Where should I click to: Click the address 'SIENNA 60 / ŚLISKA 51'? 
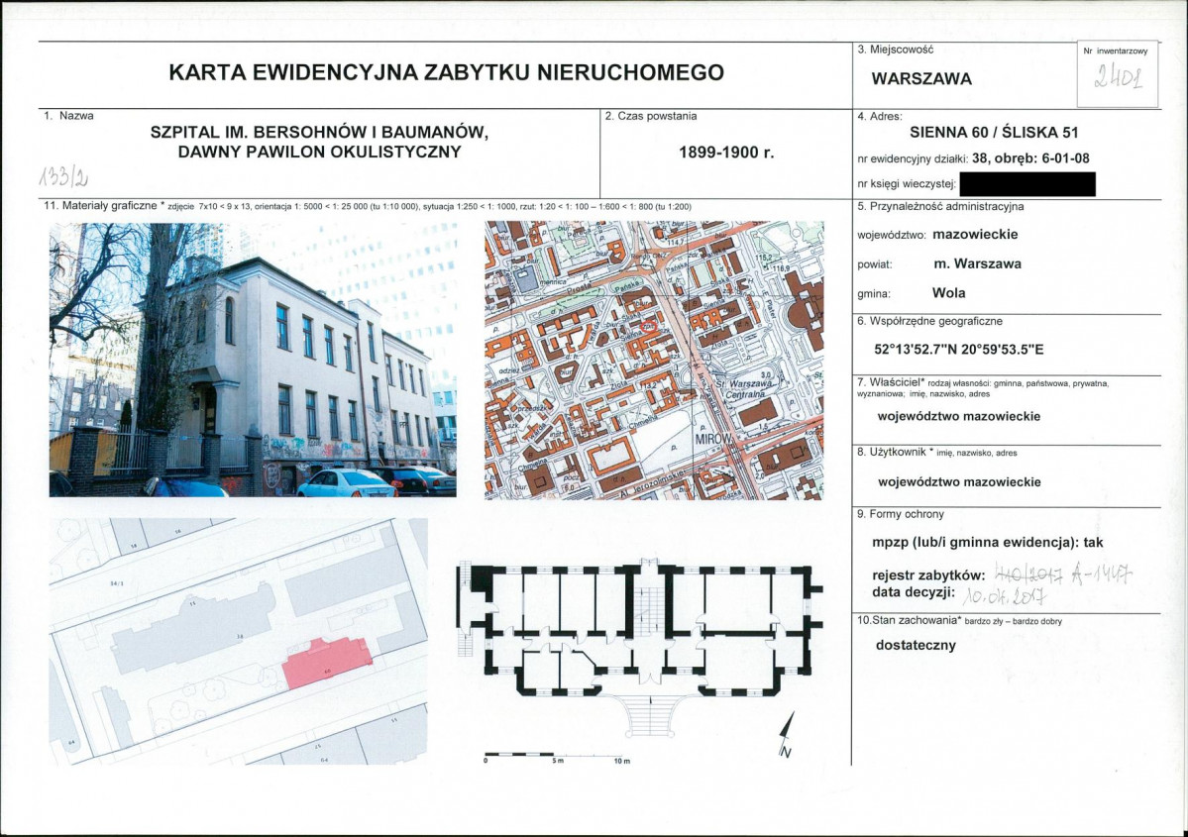(993, 132)
